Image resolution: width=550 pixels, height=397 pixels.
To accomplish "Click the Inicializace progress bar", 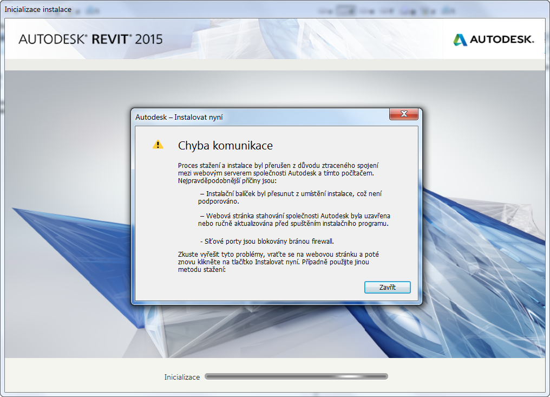I will tap(296, 376).
